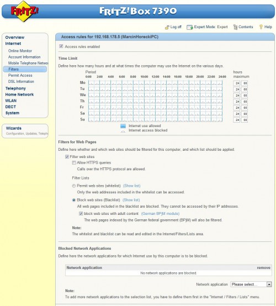The width and height of the screenshot is (276, 306).
Task: Expand the Telephony menu section
Action: point(15,88)
